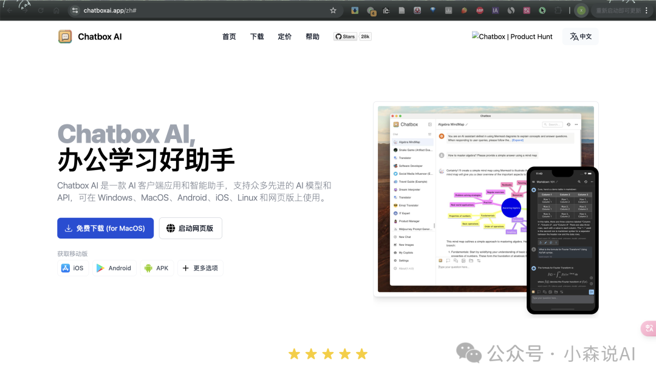
Task: Click the pink translate extension icon
Action: click(527, 10)
